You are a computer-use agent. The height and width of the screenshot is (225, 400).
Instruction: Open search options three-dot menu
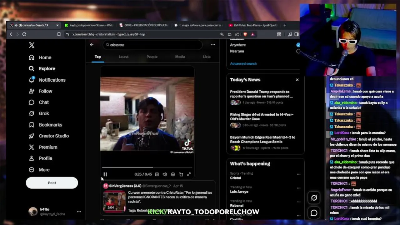tap(213, 45)
